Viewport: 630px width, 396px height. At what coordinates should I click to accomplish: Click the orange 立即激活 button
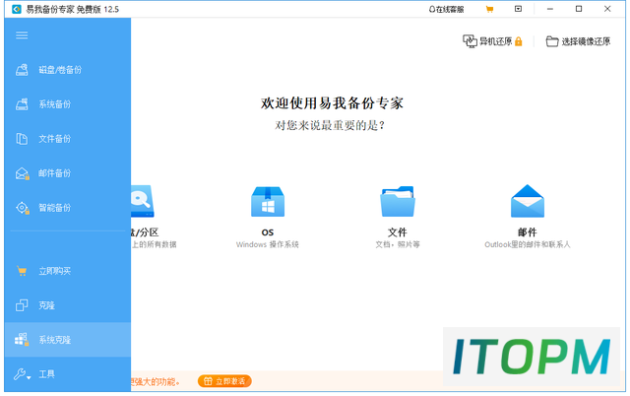(x=224, y=381)
